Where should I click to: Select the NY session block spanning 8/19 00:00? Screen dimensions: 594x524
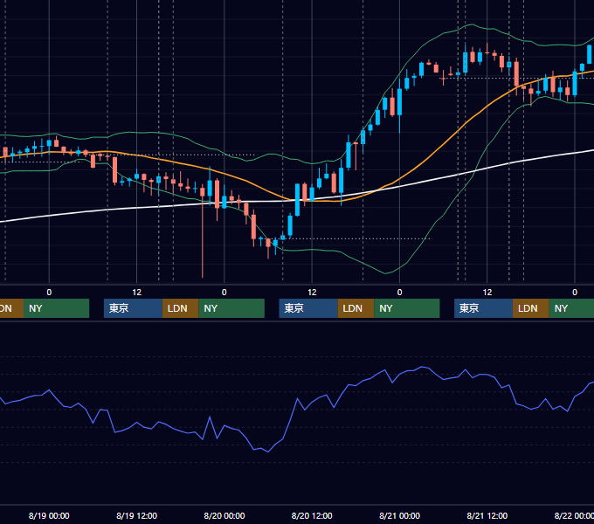tap(56, 308)
